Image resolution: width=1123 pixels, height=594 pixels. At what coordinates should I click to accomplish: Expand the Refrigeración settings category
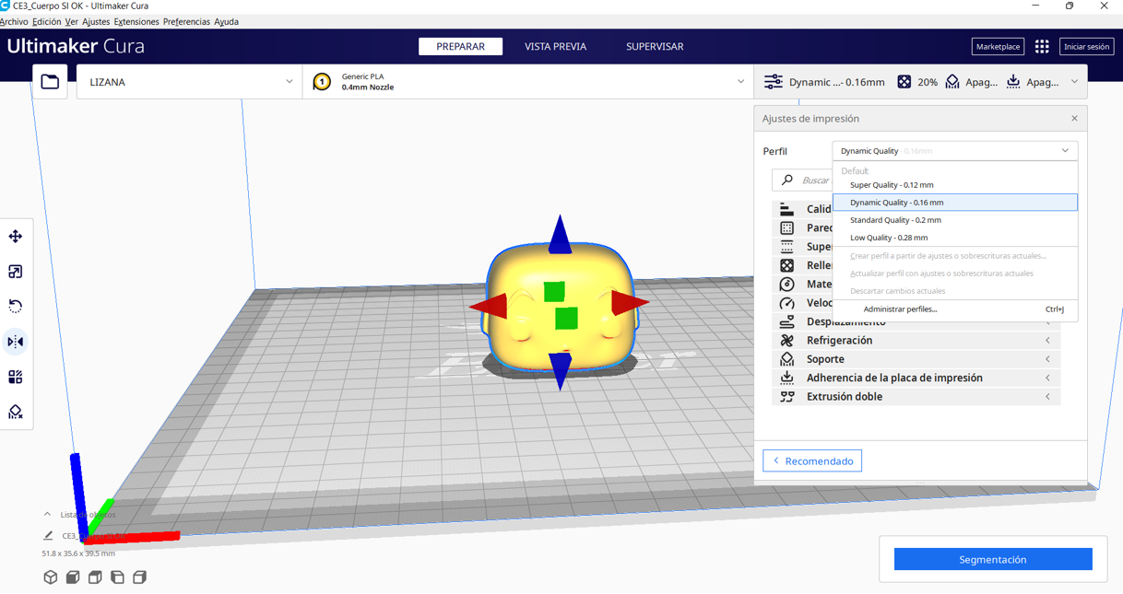[916, 341]
